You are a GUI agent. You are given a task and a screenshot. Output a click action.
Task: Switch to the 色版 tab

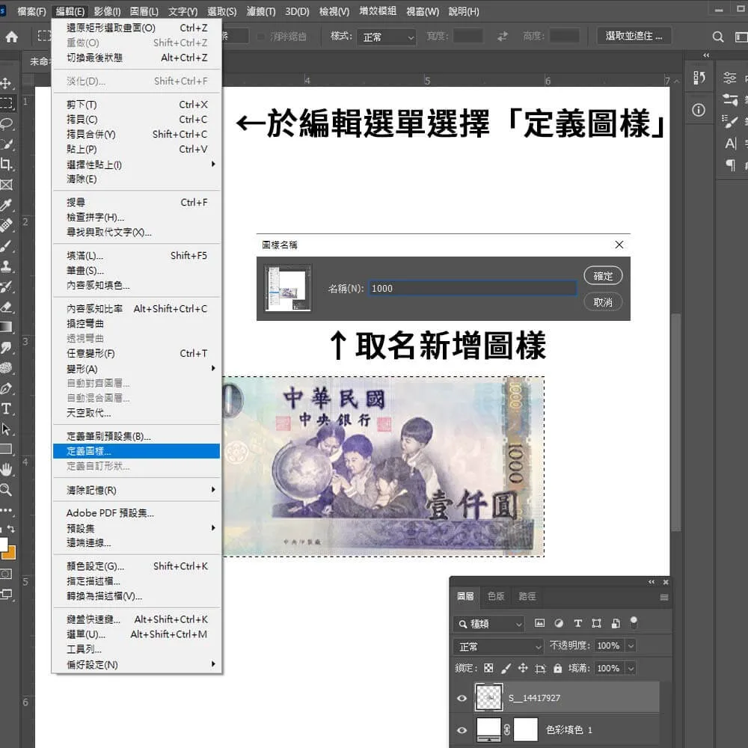496,596
